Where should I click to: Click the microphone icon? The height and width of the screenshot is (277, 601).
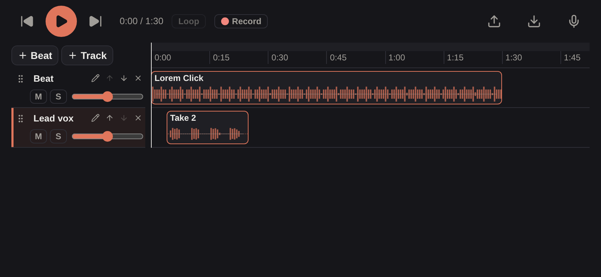[574, 21]
